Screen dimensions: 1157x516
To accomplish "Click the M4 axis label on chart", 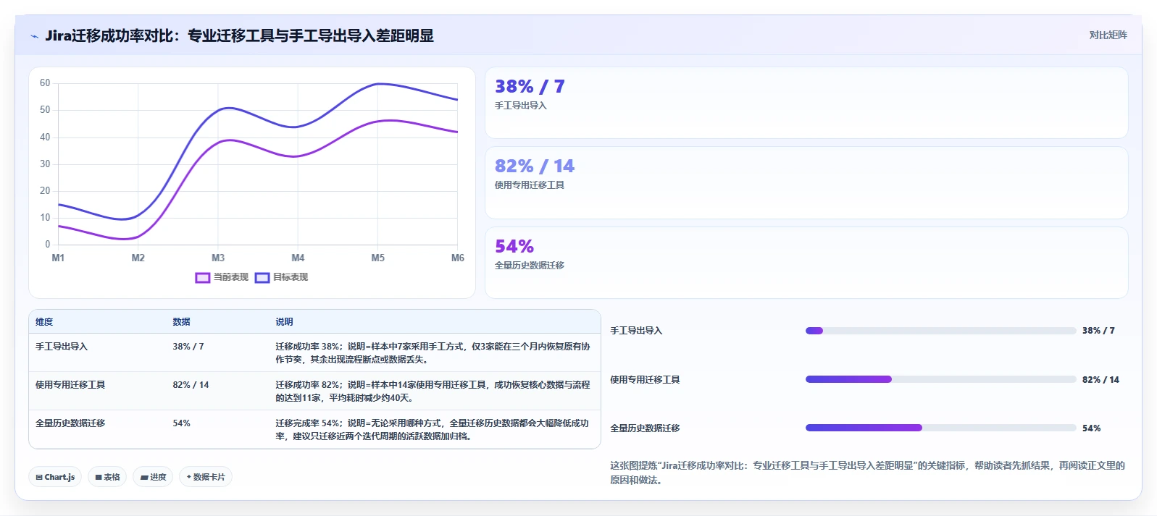I will (298, 258).
